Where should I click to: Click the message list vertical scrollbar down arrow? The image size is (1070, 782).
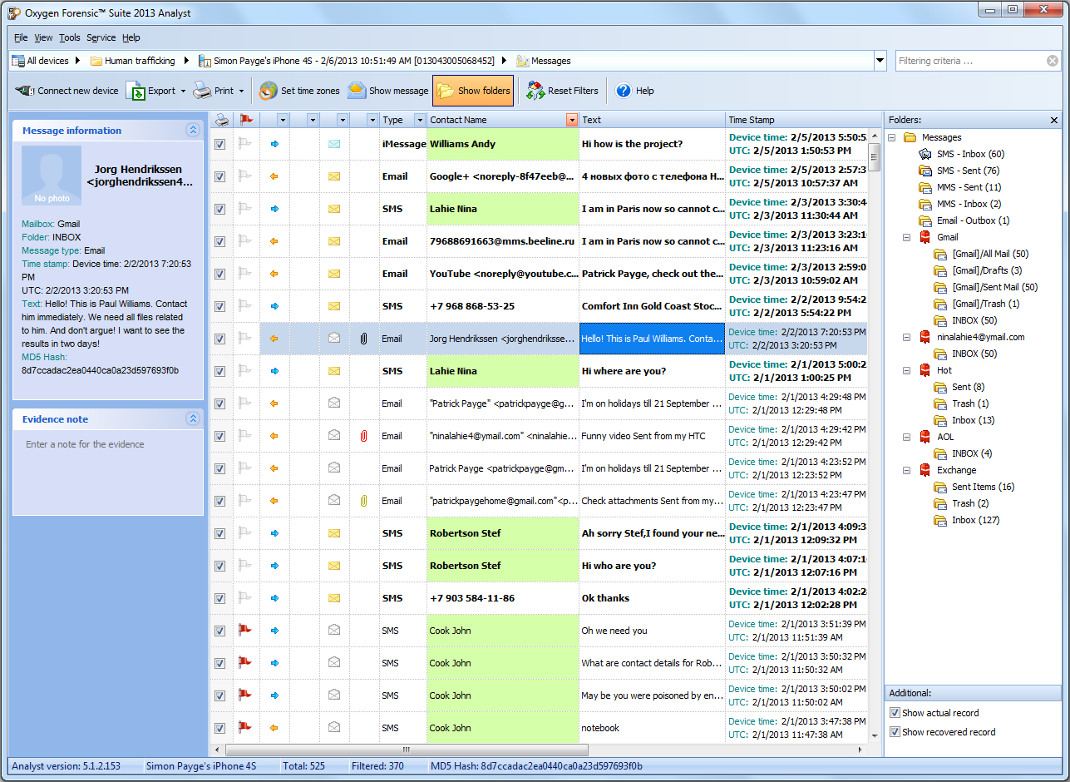[x=875, y=736]
